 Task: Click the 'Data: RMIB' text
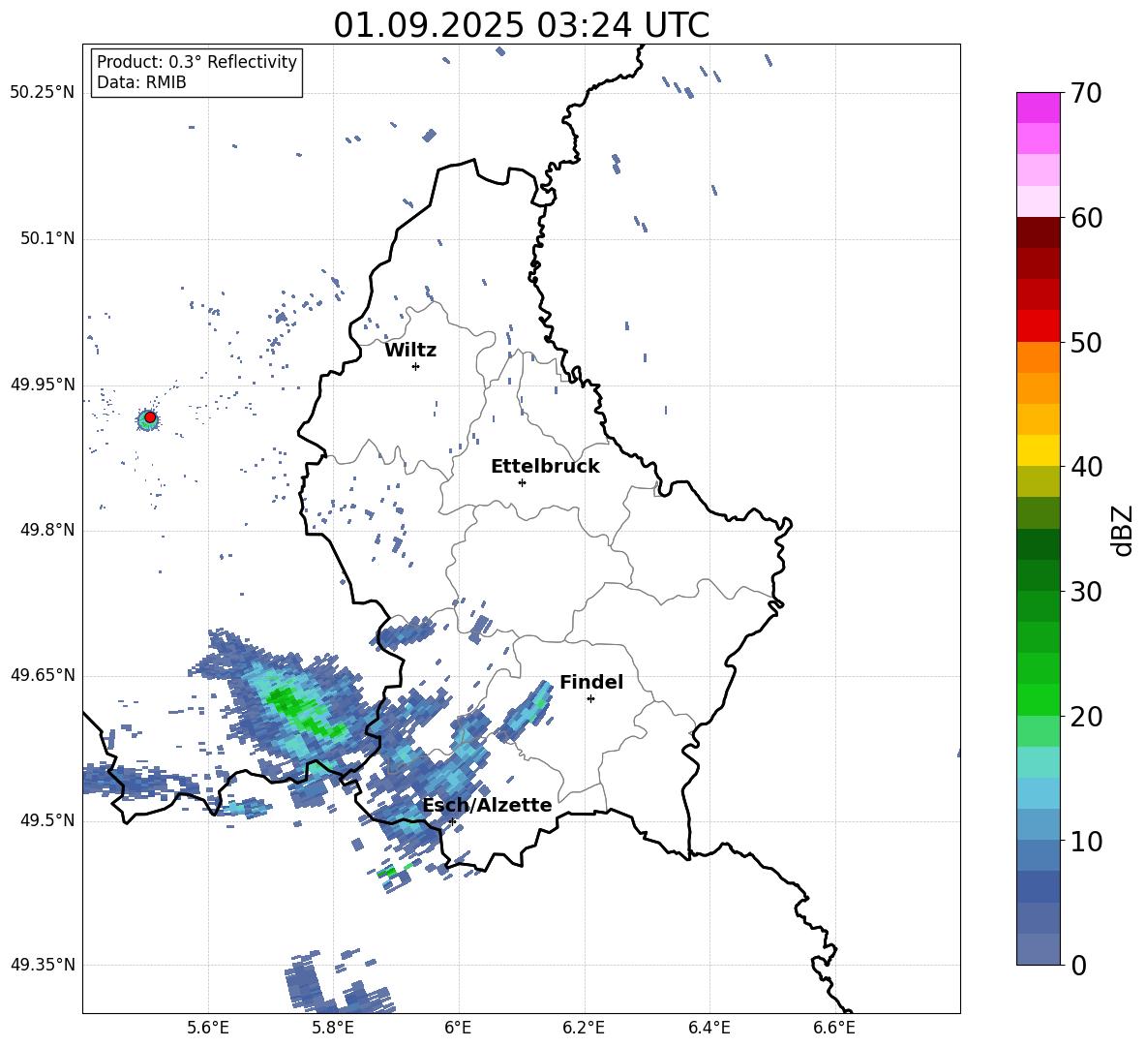[141, 82]
